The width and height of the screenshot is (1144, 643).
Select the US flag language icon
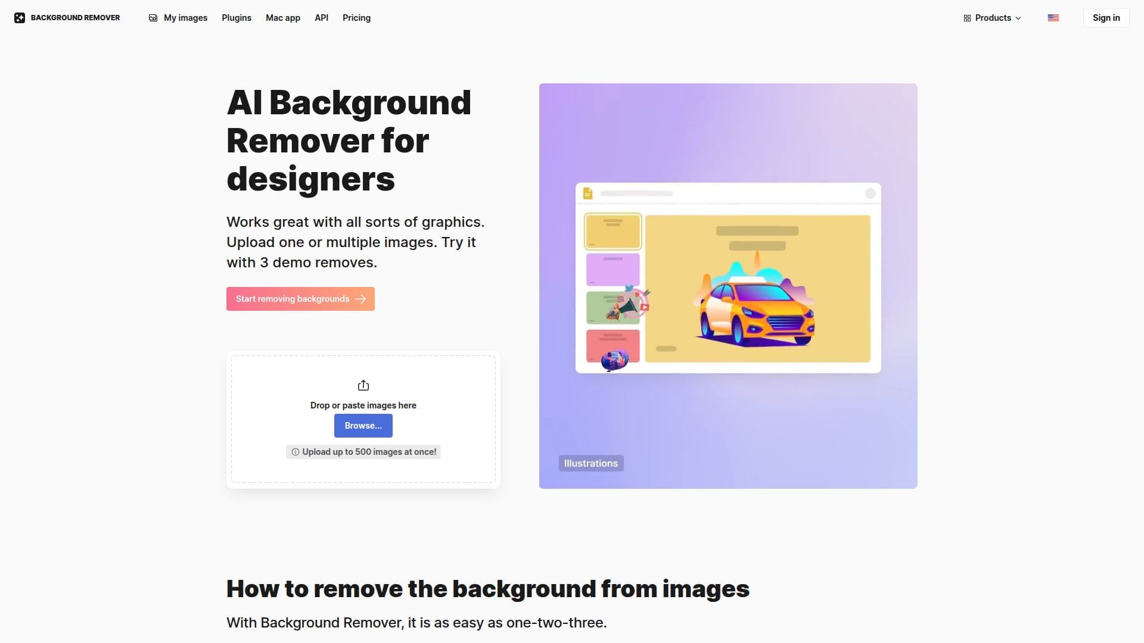click(1053, 18)
